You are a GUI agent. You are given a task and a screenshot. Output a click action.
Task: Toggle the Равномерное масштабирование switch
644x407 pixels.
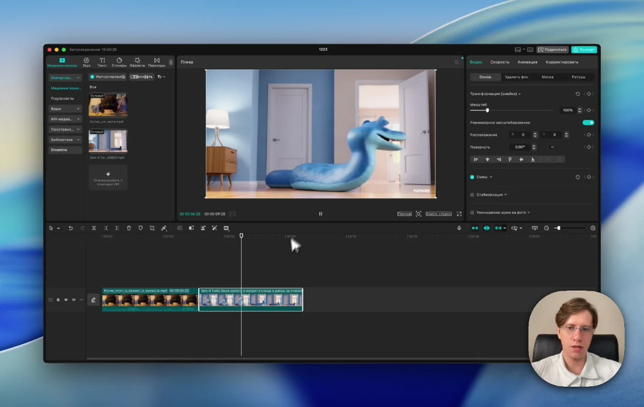point(588,123)
